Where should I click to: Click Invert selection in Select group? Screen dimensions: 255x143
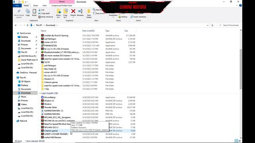coord(138,17)
